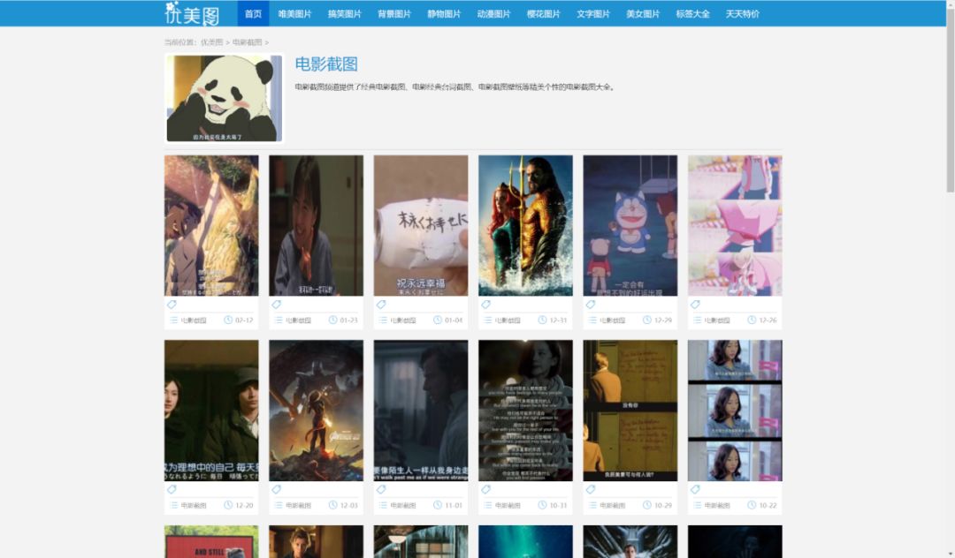955x558 pixels.
Task: Click the vertical page scrollbar thumb
Action: (950, 101)
